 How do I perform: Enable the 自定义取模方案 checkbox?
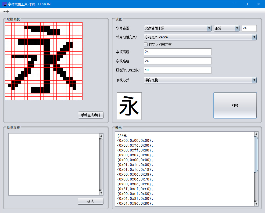pos(146,44)
